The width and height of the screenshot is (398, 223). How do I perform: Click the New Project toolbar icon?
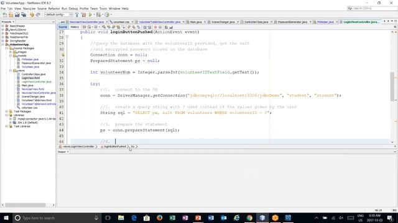pos(11,15)
